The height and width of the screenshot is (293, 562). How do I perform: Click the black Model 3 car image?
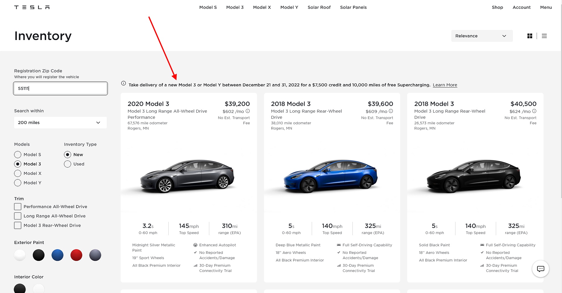474,177
